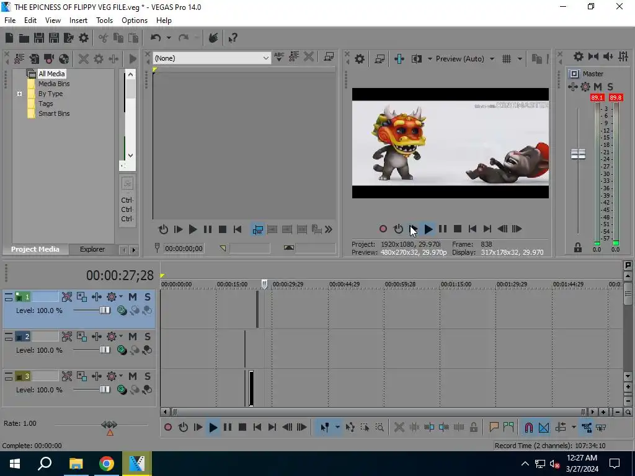
Task: Solo track 3 with the S button
Action: (148, 376)
